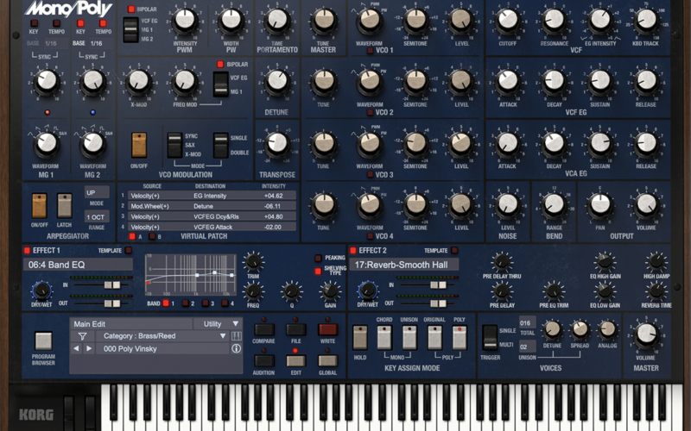
Task: Go to previous program with left arrow
Action: [76, 348]
